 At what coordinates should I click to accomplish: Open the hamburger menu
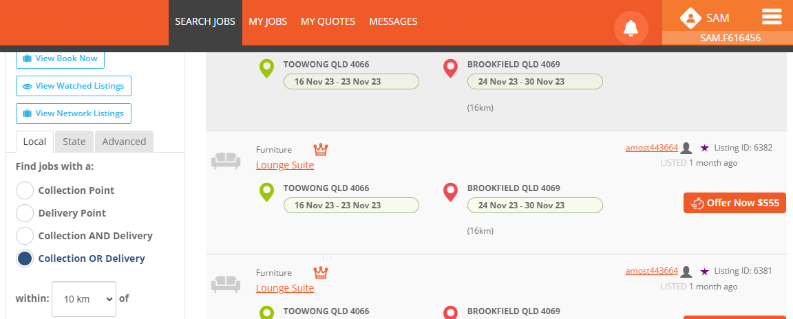tap(772, 16)
